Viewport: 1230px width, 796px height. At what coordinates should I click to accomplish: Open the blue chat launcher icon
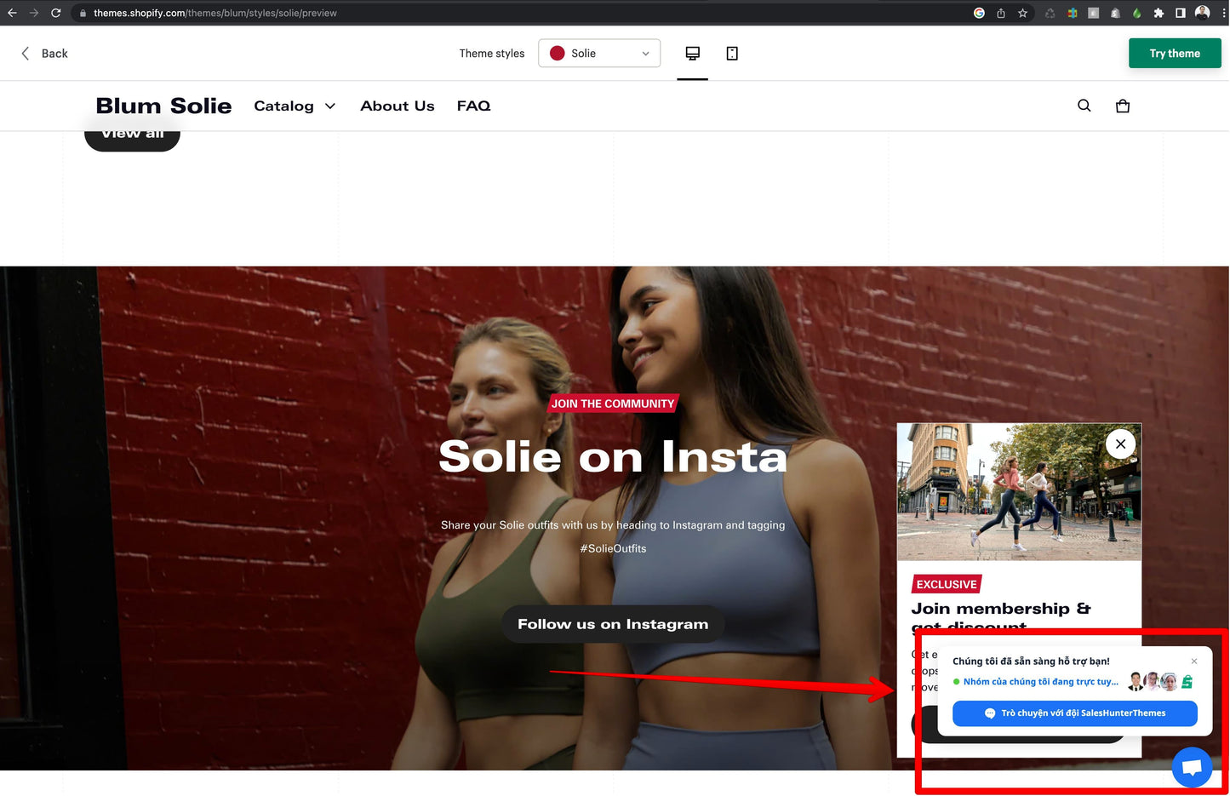(1191, 767)
